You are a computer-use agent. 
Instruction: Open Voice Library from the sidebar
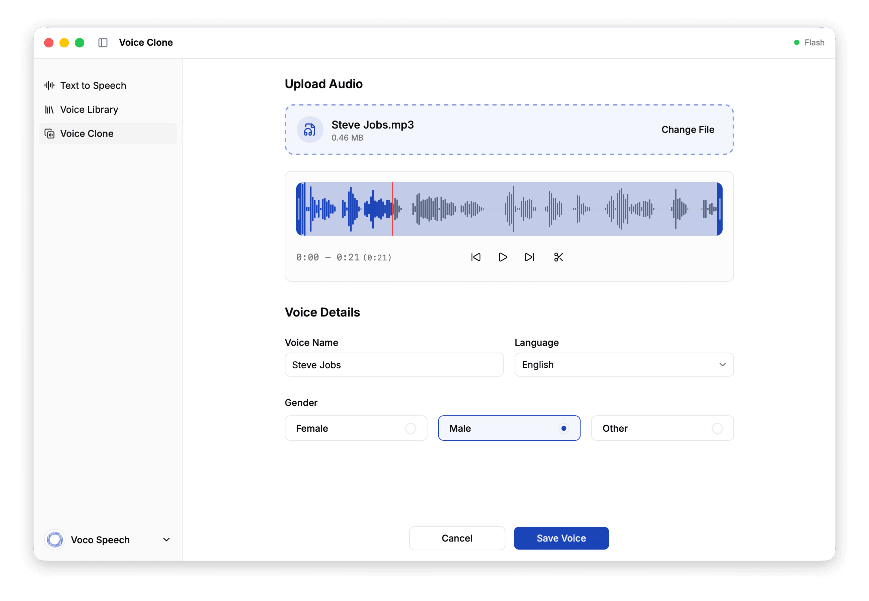(x=89, y=109)
